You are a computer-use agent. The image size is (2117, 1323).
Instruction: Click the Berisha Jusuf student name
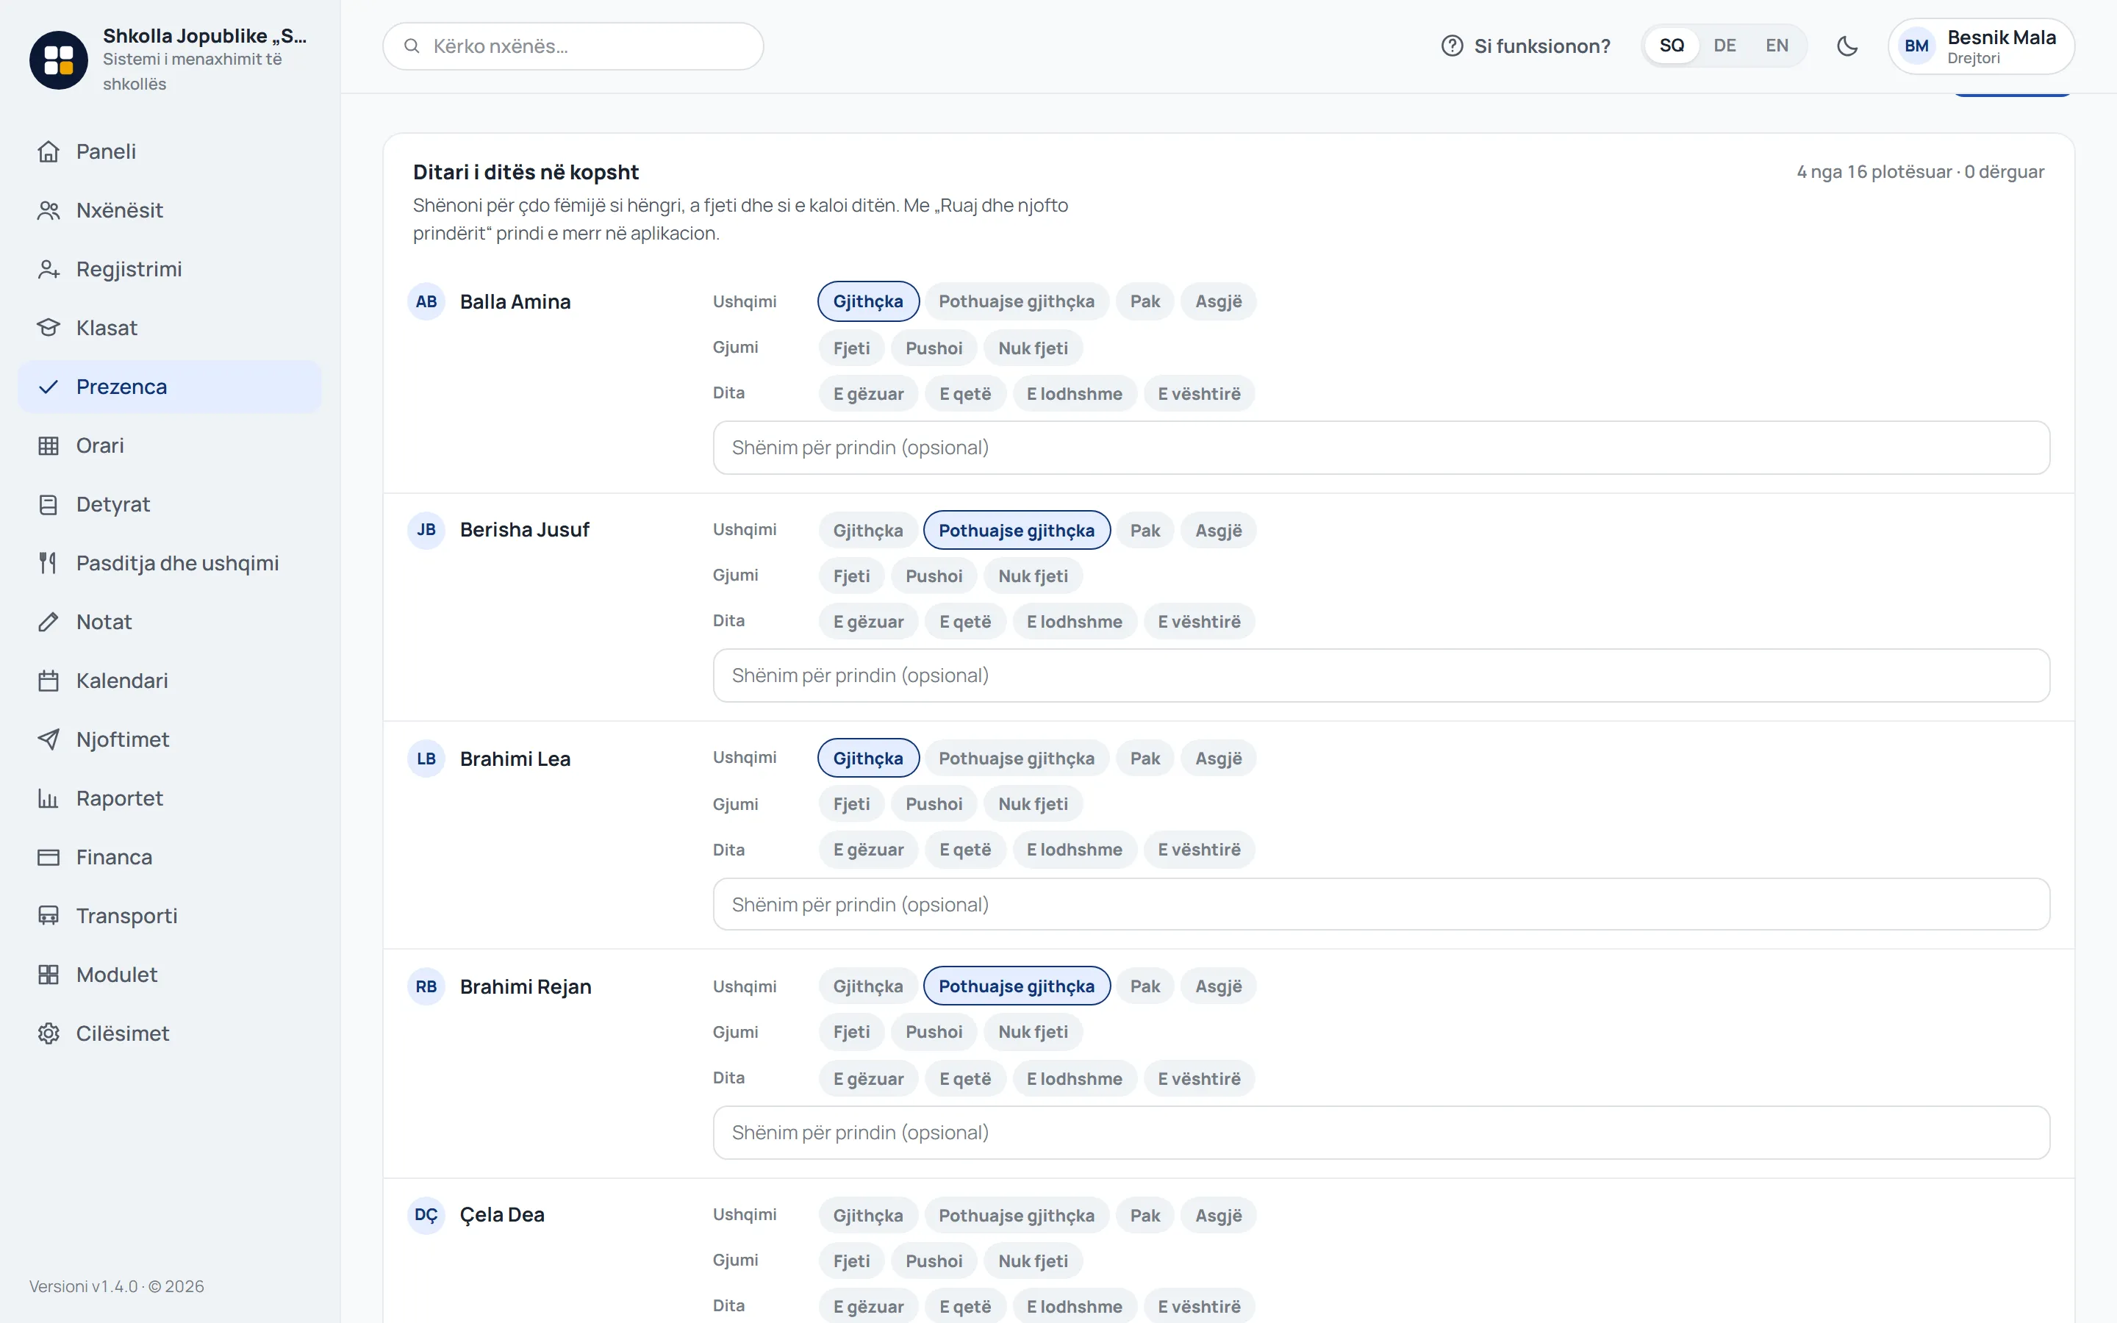(524, 529)
